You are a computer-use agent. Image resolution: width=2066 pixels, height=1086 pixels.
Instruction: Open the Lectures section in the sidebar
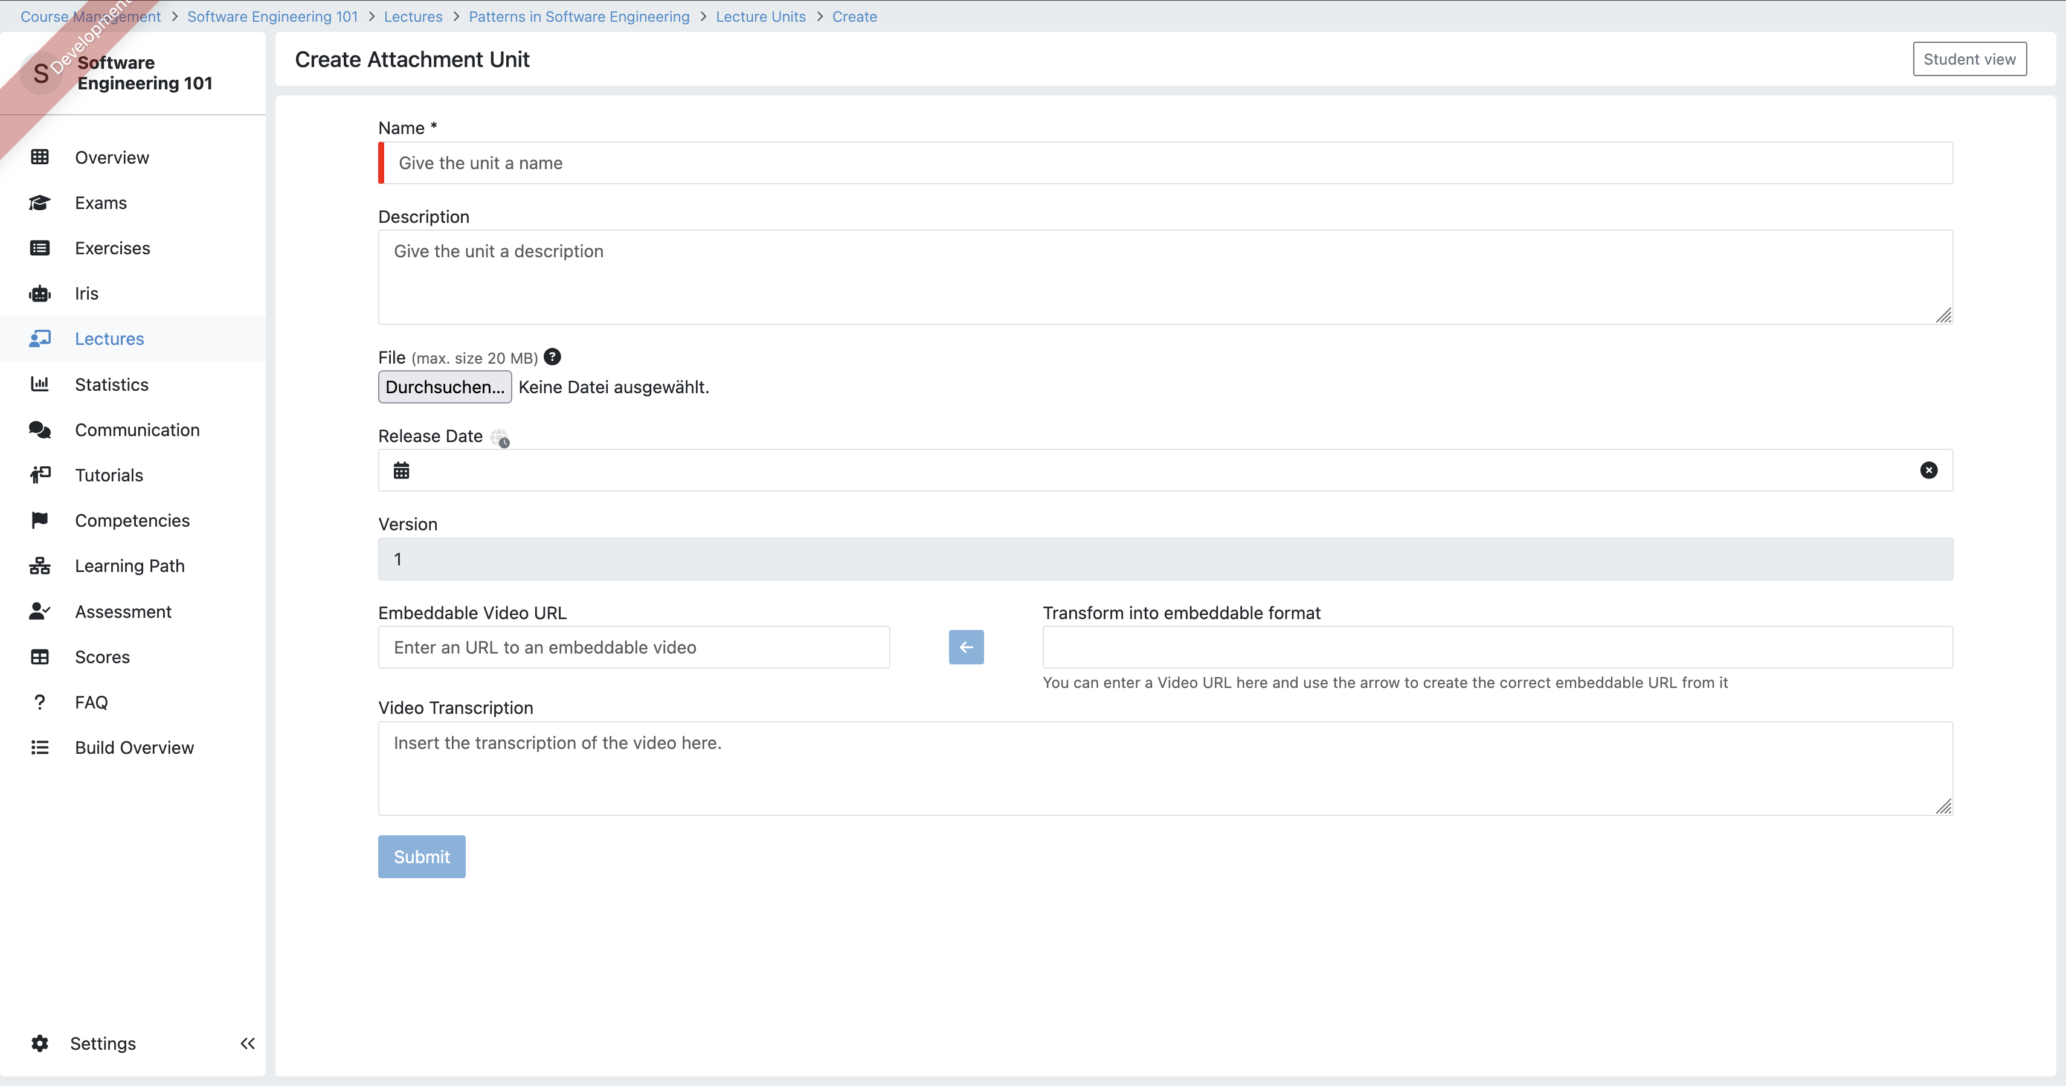(x=108, y=338)
